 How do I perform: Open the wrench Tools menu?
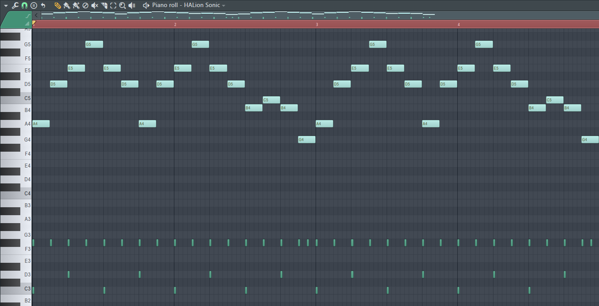(15, 5)
